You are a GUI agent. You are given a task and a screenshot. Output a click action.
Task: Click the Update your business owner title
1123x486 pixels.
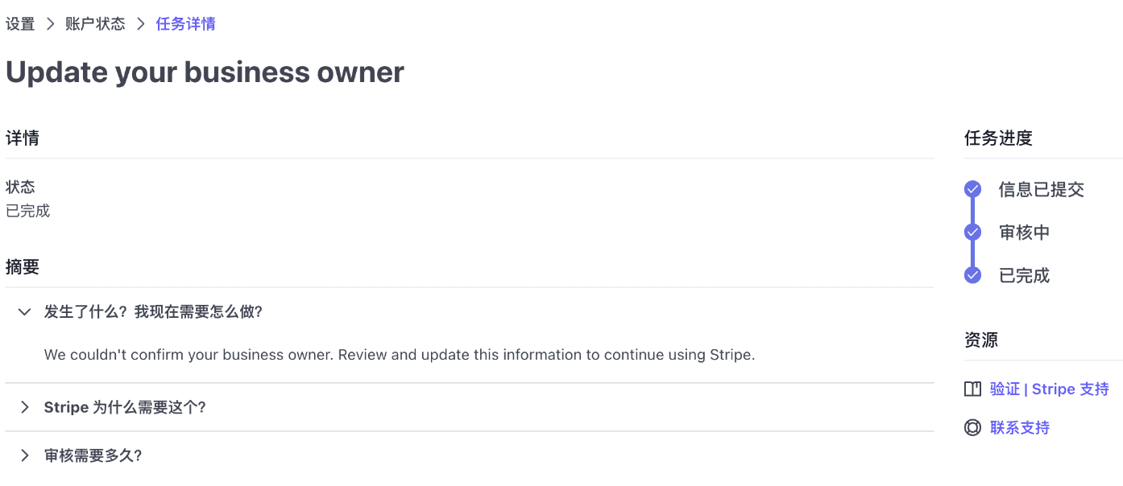tap(205, 72)
